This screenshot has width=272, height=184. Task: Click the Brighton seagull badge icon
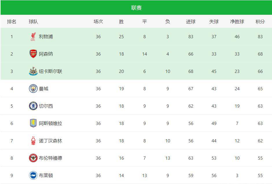pos(33,175)
